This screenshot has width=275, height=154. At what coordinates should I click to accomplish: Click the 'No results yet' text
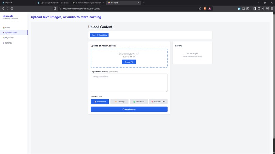tap(192, 54)
